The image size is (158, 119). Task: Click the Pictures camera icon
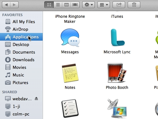click(x=8, y=83)
